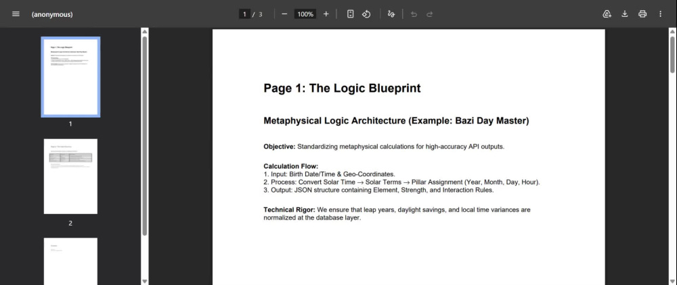The width and height of the screenshot is (677, 285).
Task: Click the thumbnail panel scroll up arrow
Action: click(x=145, y=32)
